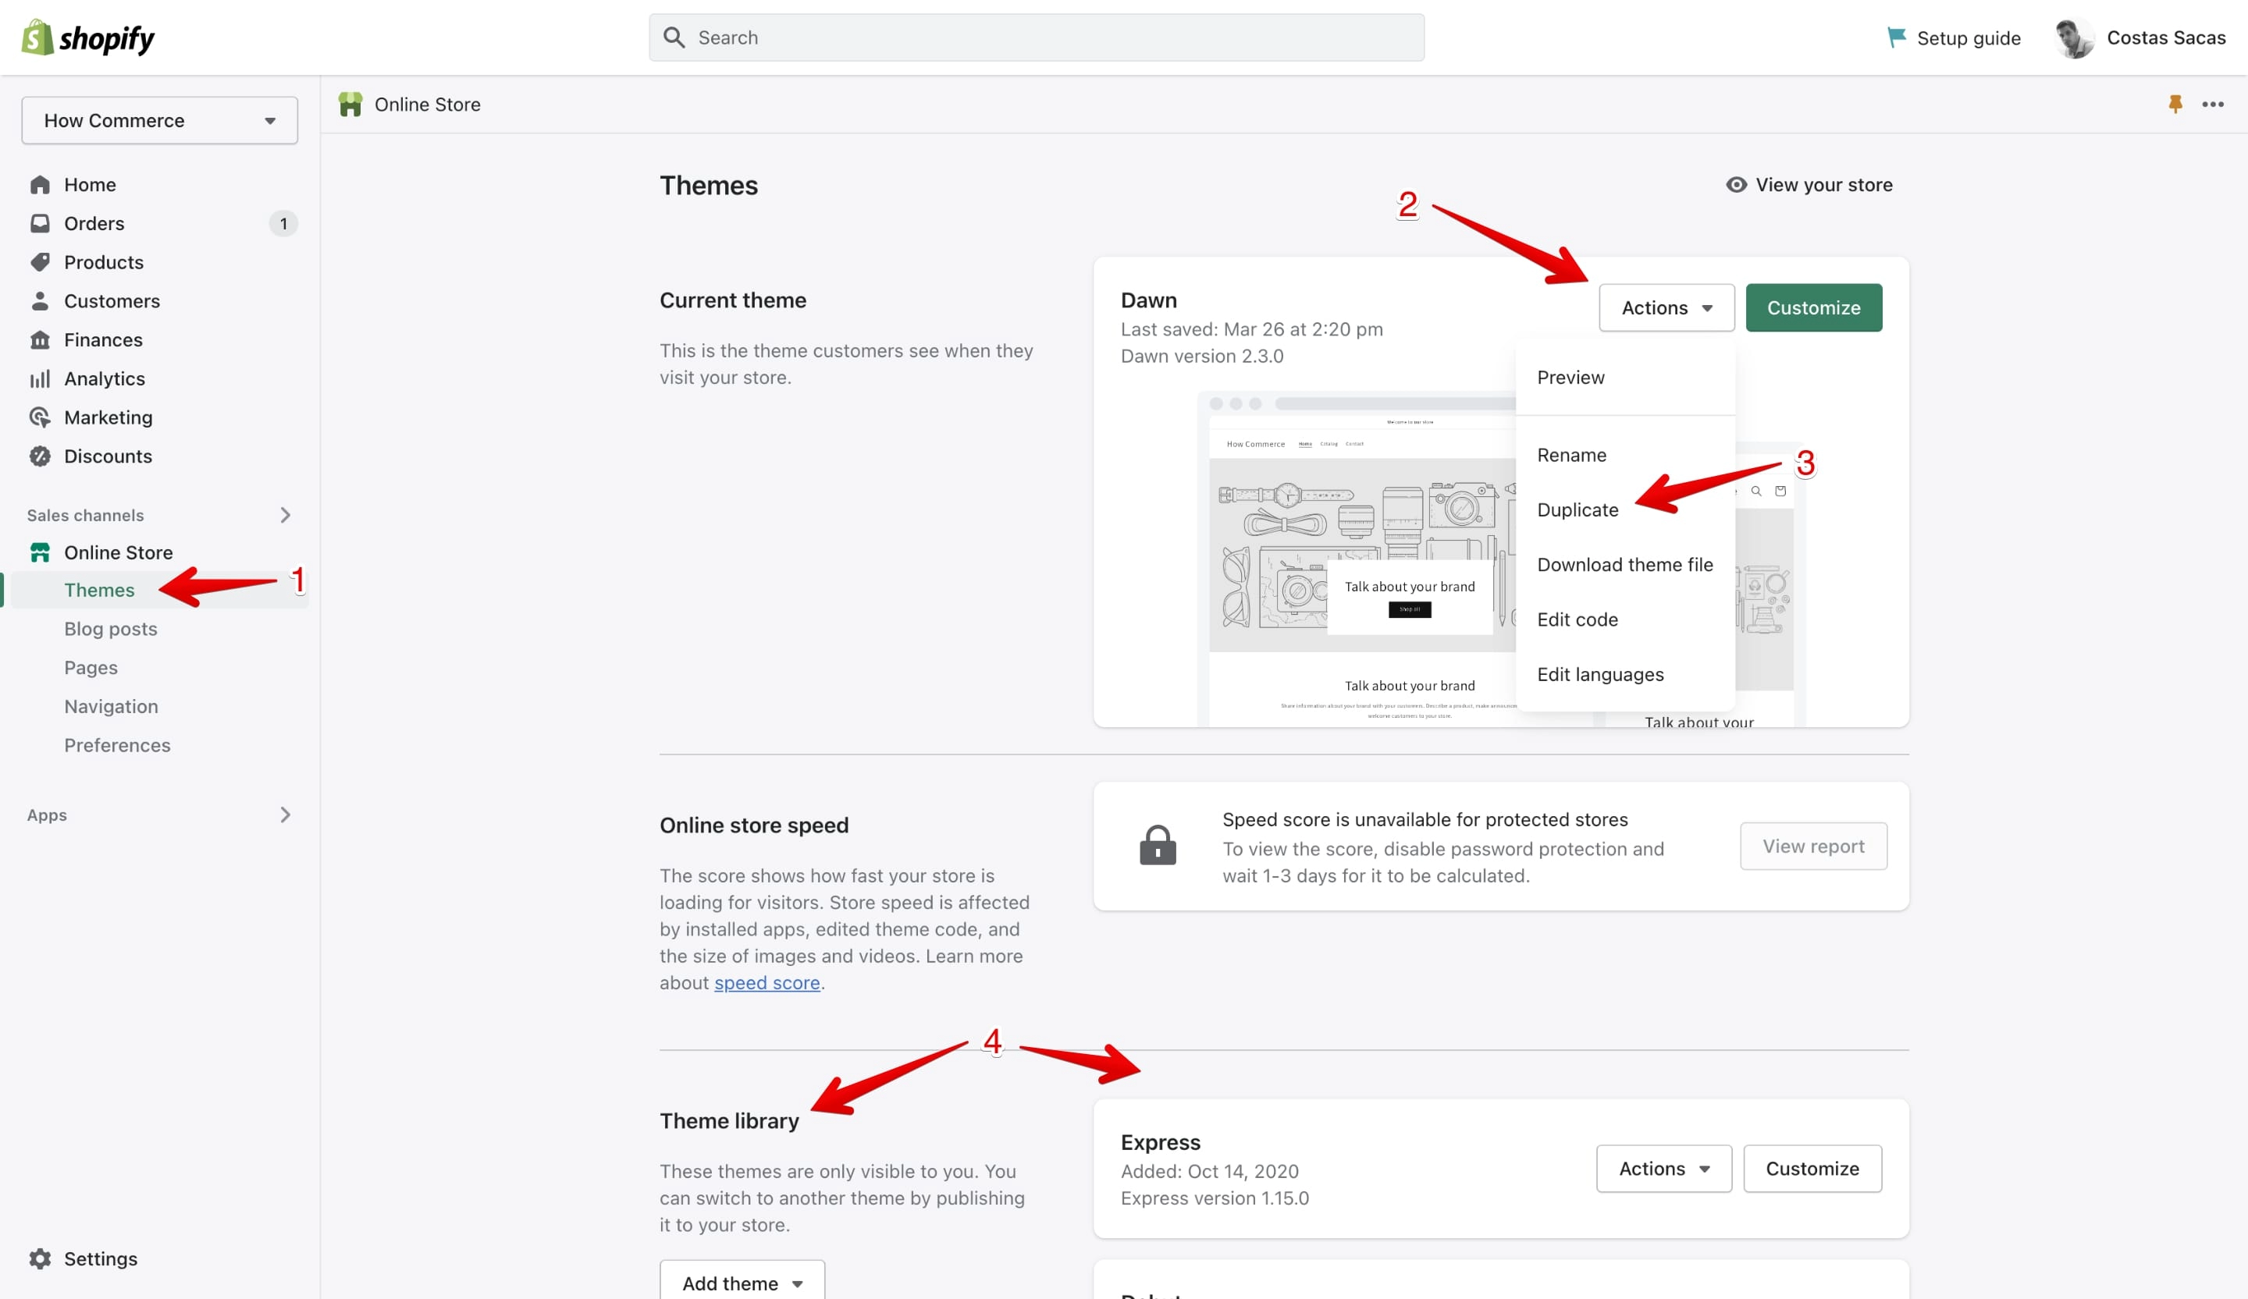Toggle the Dawn theme Actions dropdown
Image resolution: width=2248 pixels, height=1299 pixels.
coord(1666,307)
